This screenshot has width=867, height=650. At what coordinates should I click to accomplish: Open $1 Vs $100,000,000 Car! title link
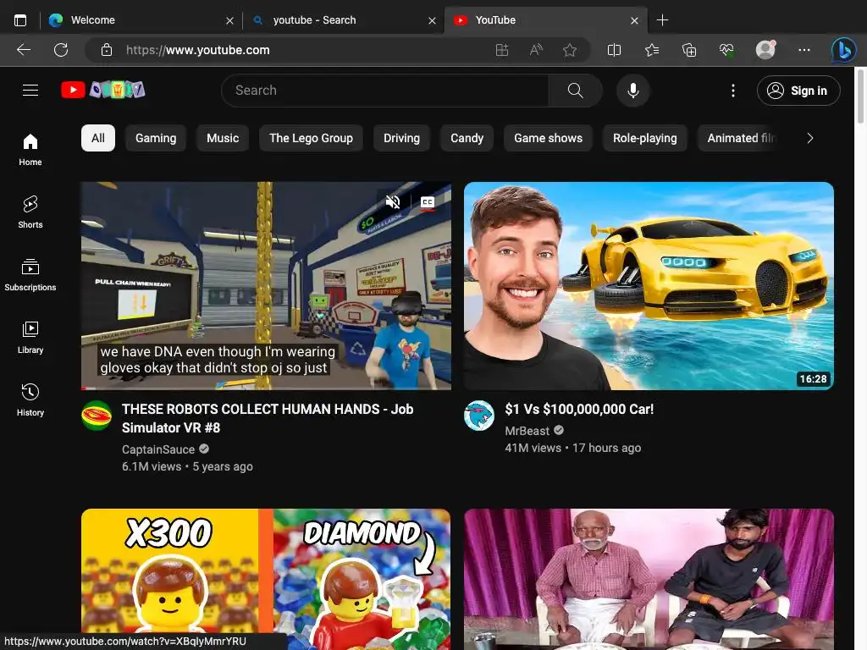pos(579,409)
